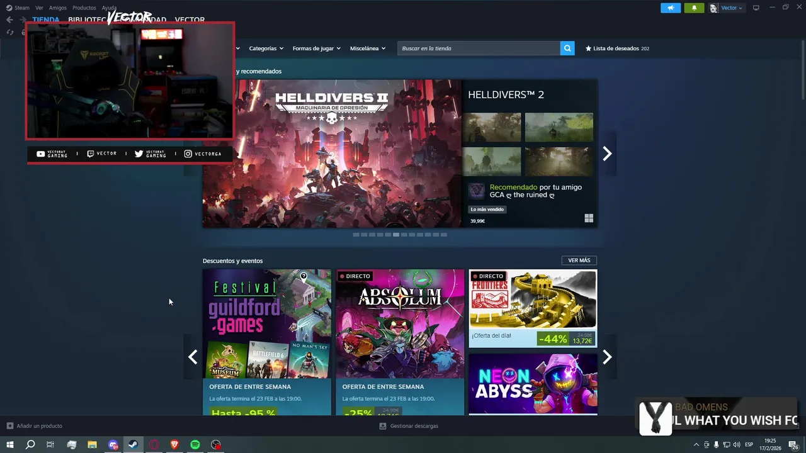Open File Explorer from taskbar
Viewport: 806px width, 453px height.
(92, 445)
